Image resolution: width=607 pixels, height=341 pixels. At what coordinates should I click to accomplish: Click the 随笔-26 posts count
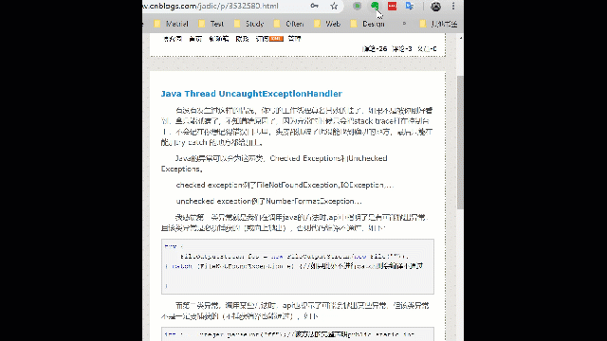(x=375, y=48)
